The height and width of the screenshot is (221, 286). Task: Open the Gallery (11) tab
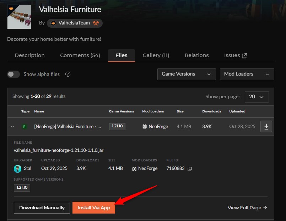156,55
